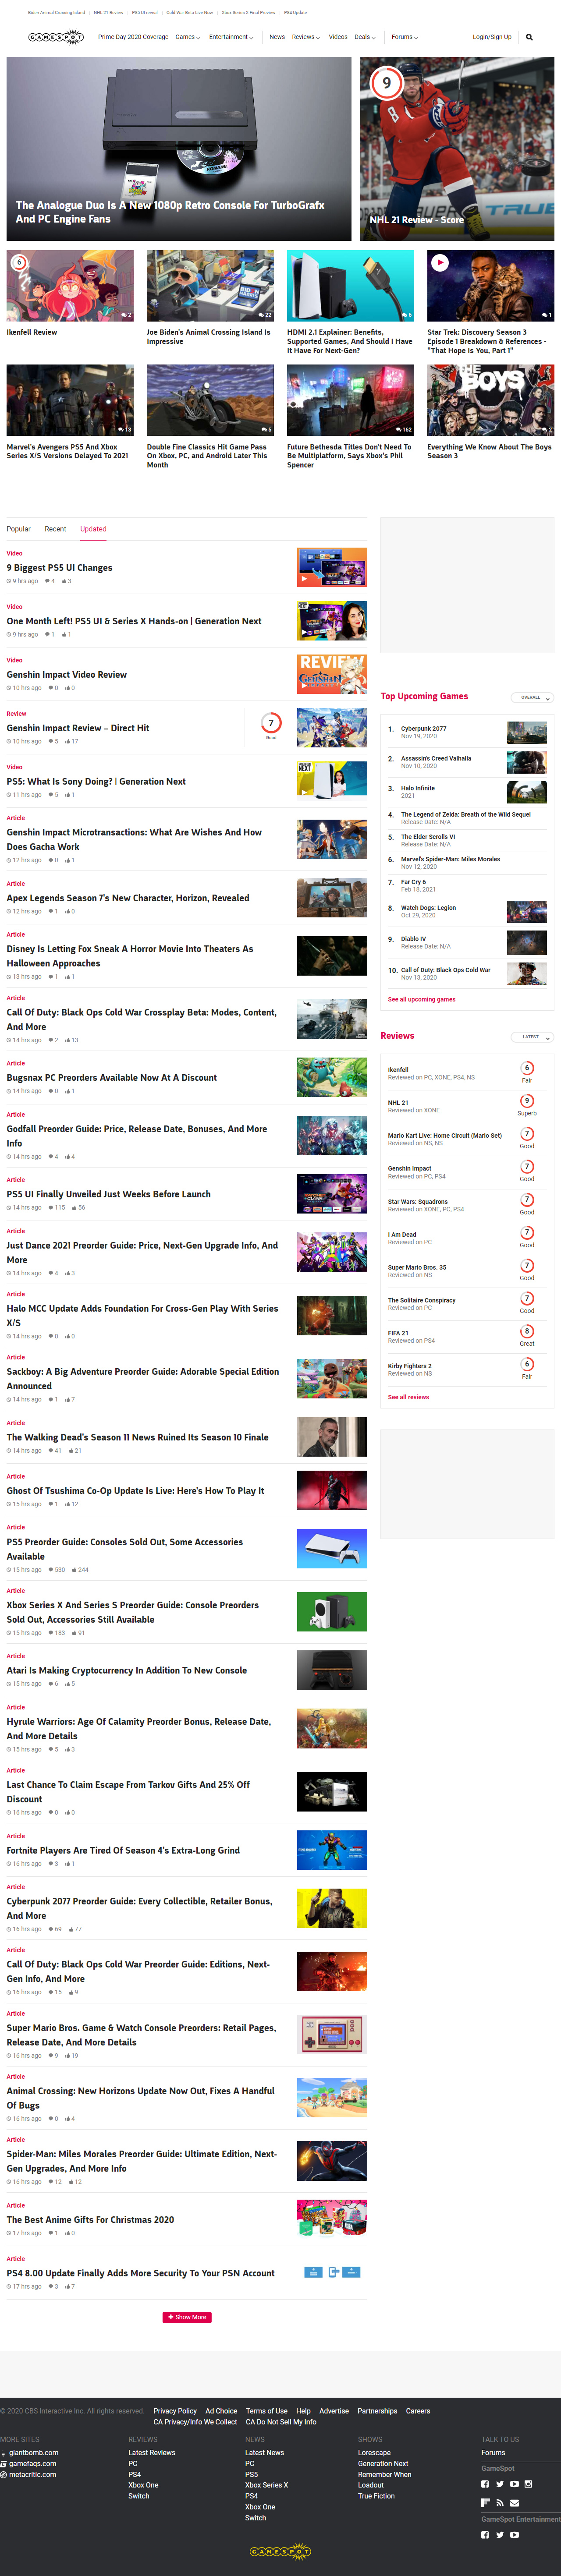Open Cyberpunk 2077 in Top Upcoming Games

coord(424,728)
